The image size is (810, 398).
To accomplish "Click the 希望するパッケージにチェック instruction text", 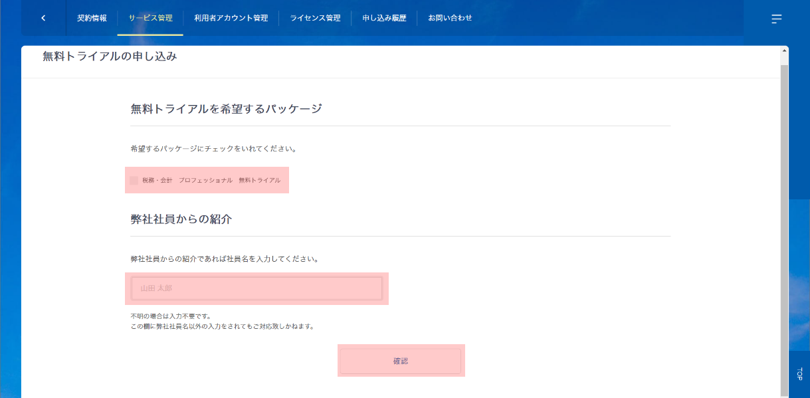I will [213, 149].
